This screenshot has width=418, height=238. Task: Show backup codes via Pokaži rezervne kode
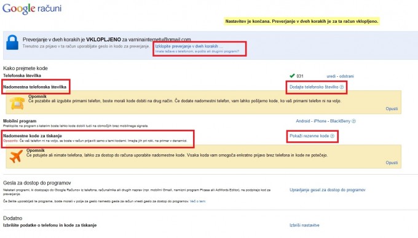point(309,136)
